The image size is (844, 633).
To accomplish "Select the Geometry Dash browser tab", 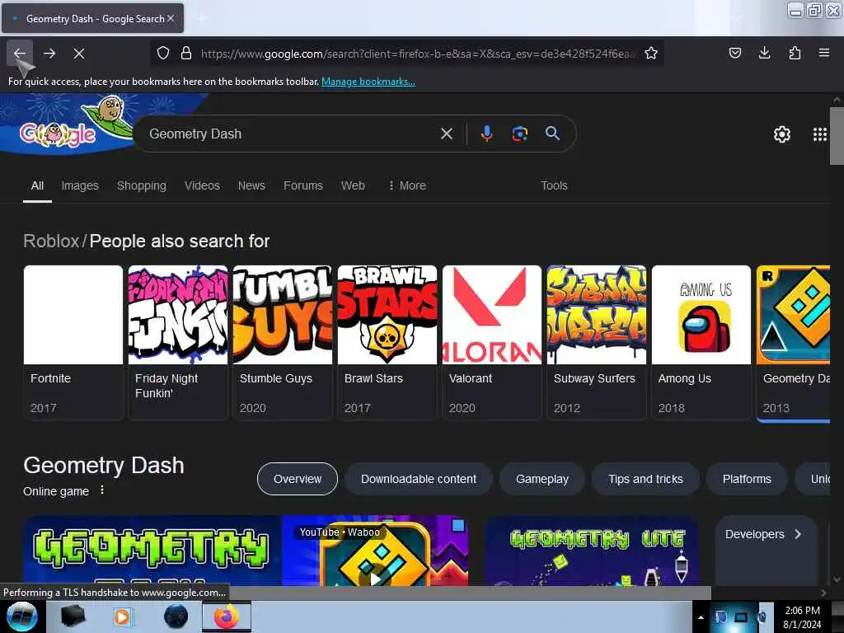I will point(93,18).
